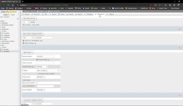The height and width of the screenshot is (106, 183).
Task: Enable Change all column collations
Action: [x=37, y=74]
